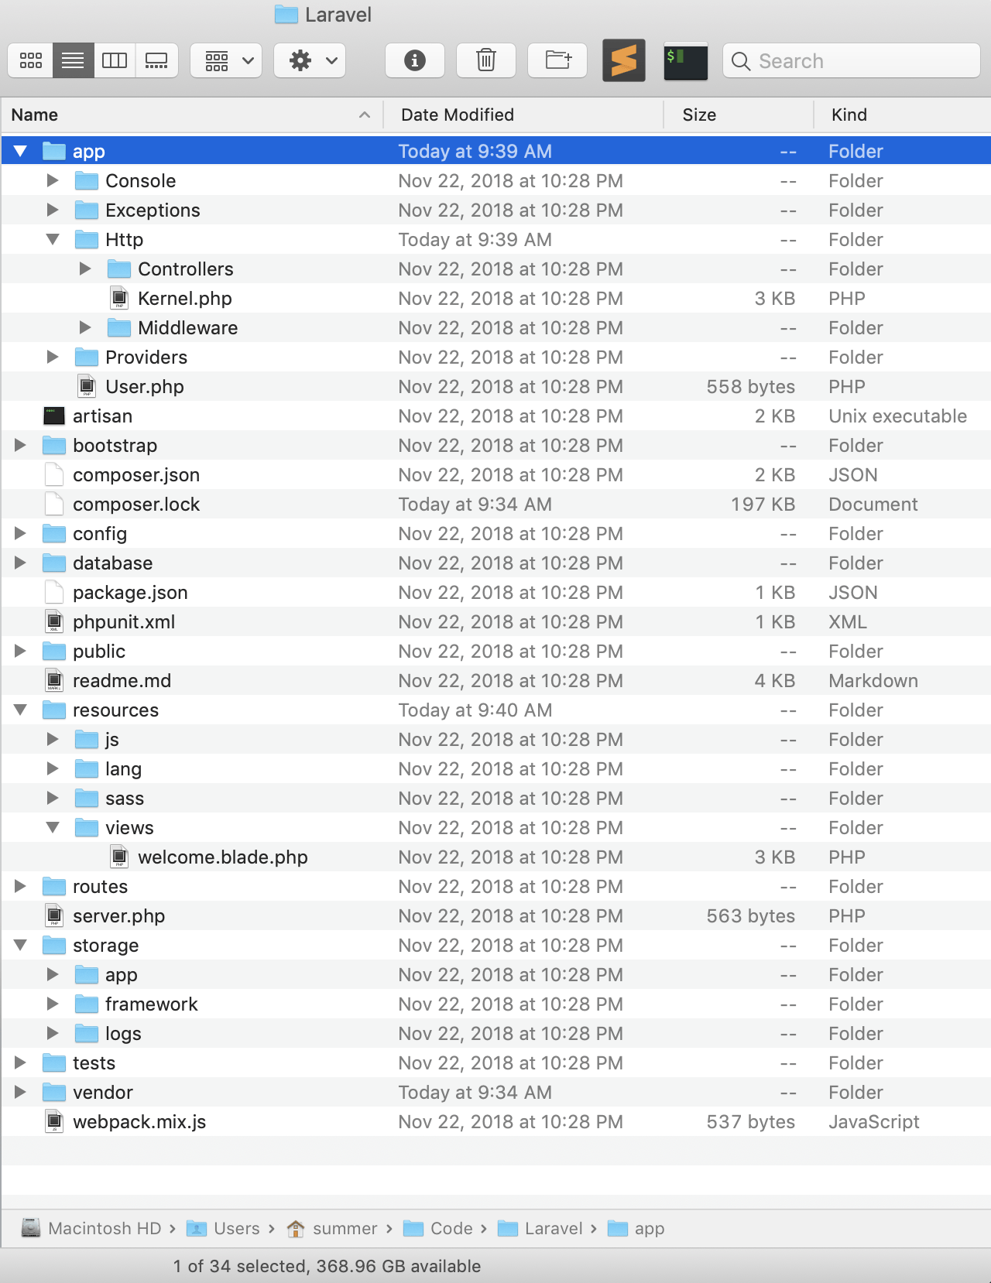
Task: Collapse the storage folder
Action: [x=21, y=945]
